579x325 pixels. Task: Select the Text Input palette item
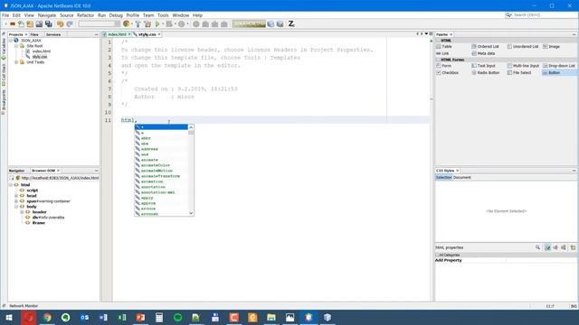tap(483, 66)
